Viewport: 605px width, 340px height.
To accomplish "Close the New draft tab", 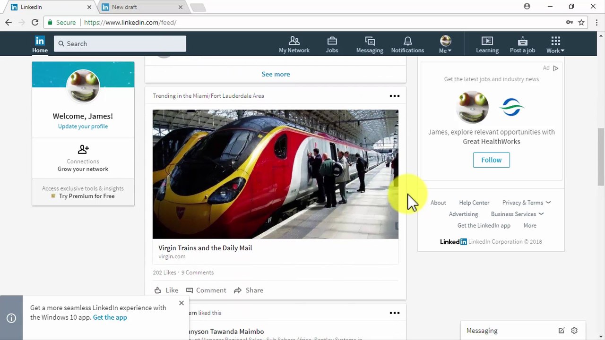I will point(180,7).
